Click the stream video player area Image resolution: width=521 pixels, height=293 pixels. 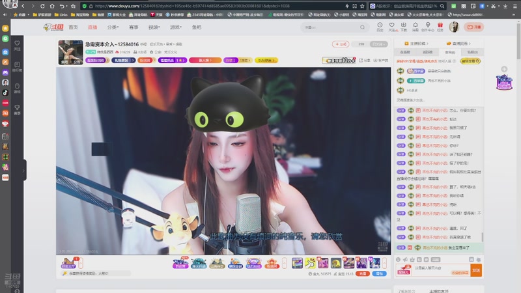[223, 161]
